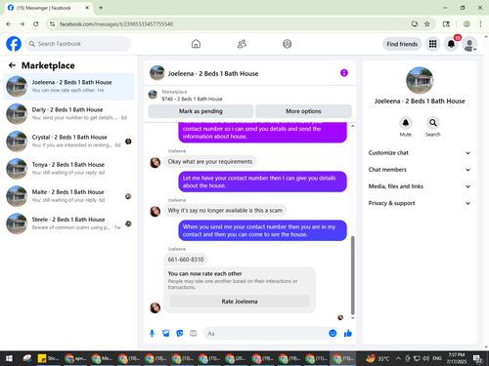Viewport: 489px width, 366px height.
Task: Open the Crystal - 2 Beds 1 Bath House chat
Action: pos(68,142)
